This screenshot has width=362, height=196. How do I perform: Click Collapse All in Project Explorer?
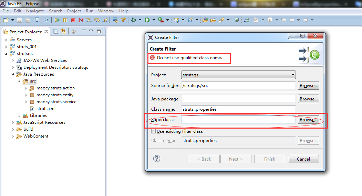point(56,32)
